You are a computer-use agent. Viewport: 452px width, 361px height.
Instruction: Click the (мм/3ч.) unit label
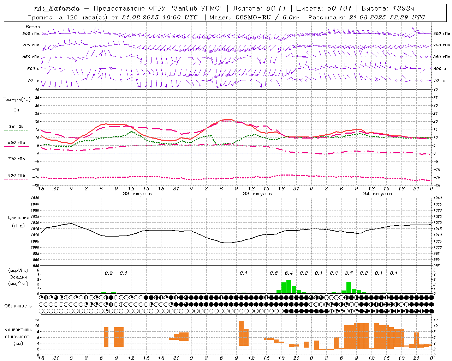18,270
